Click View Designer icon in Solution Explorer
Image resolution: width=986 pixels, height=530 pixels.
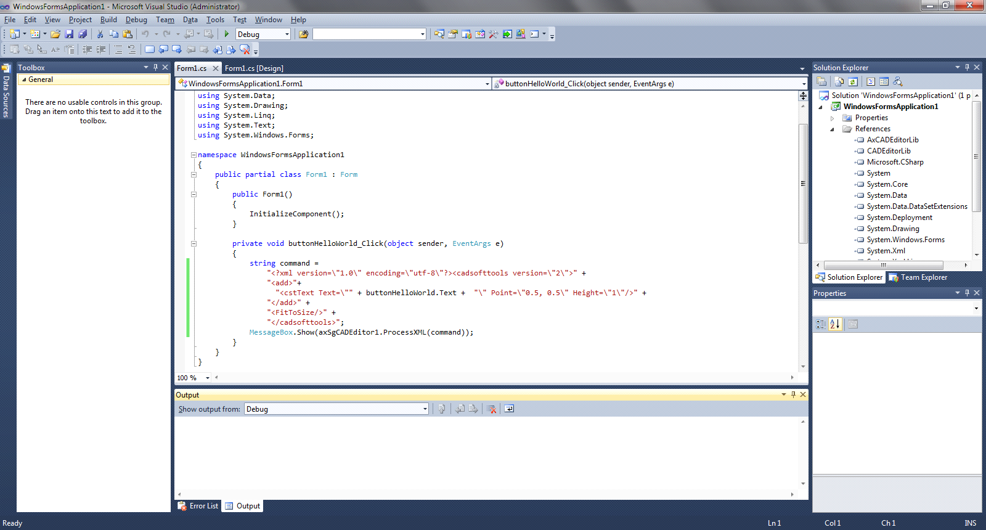884,81
